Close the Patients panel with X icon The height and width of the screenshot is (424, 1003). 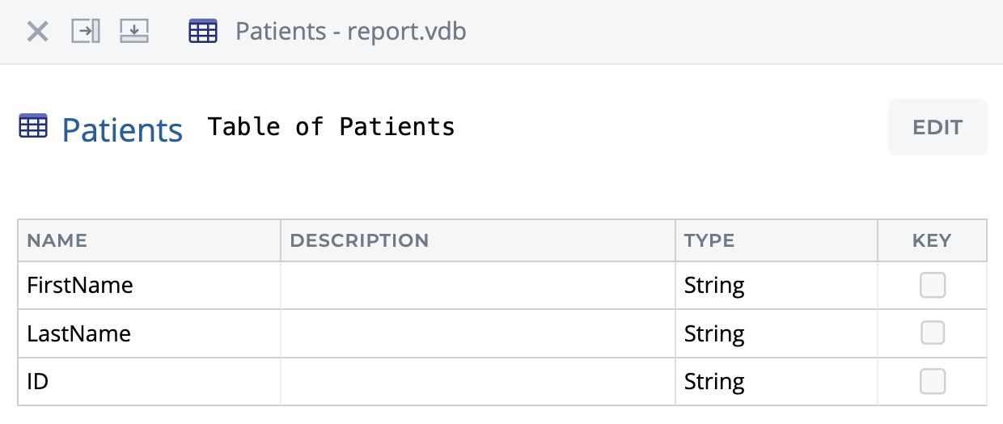point(38,32)
